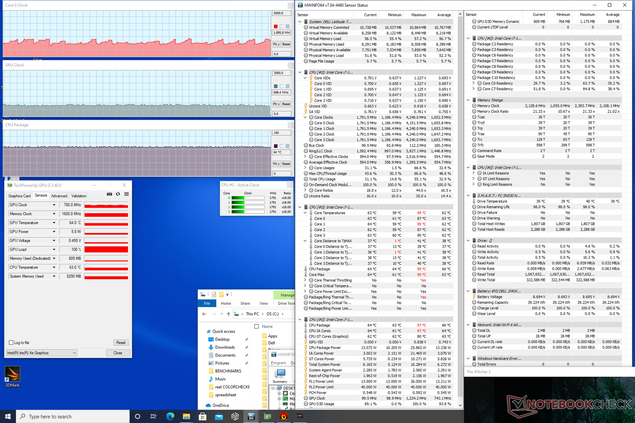Switch to the Graphics Card tab in GPU-Z

(19, 196)
